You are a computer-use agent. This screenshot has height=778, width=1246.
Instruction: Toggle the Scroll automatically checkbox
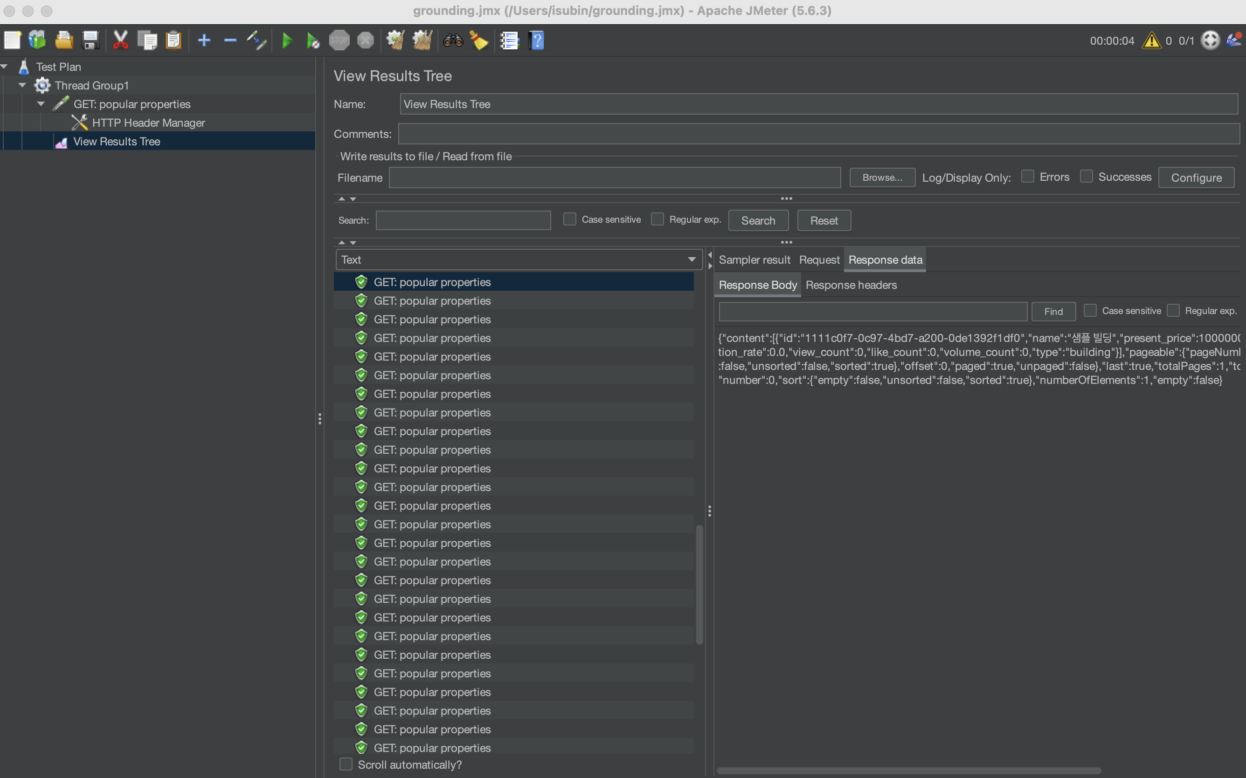pos(346,764)
